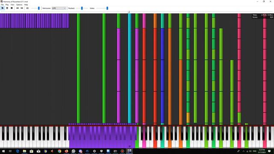Viewport: 274px width, 154px height.
Task: Open the Options menu
Action: click(19, 5)
